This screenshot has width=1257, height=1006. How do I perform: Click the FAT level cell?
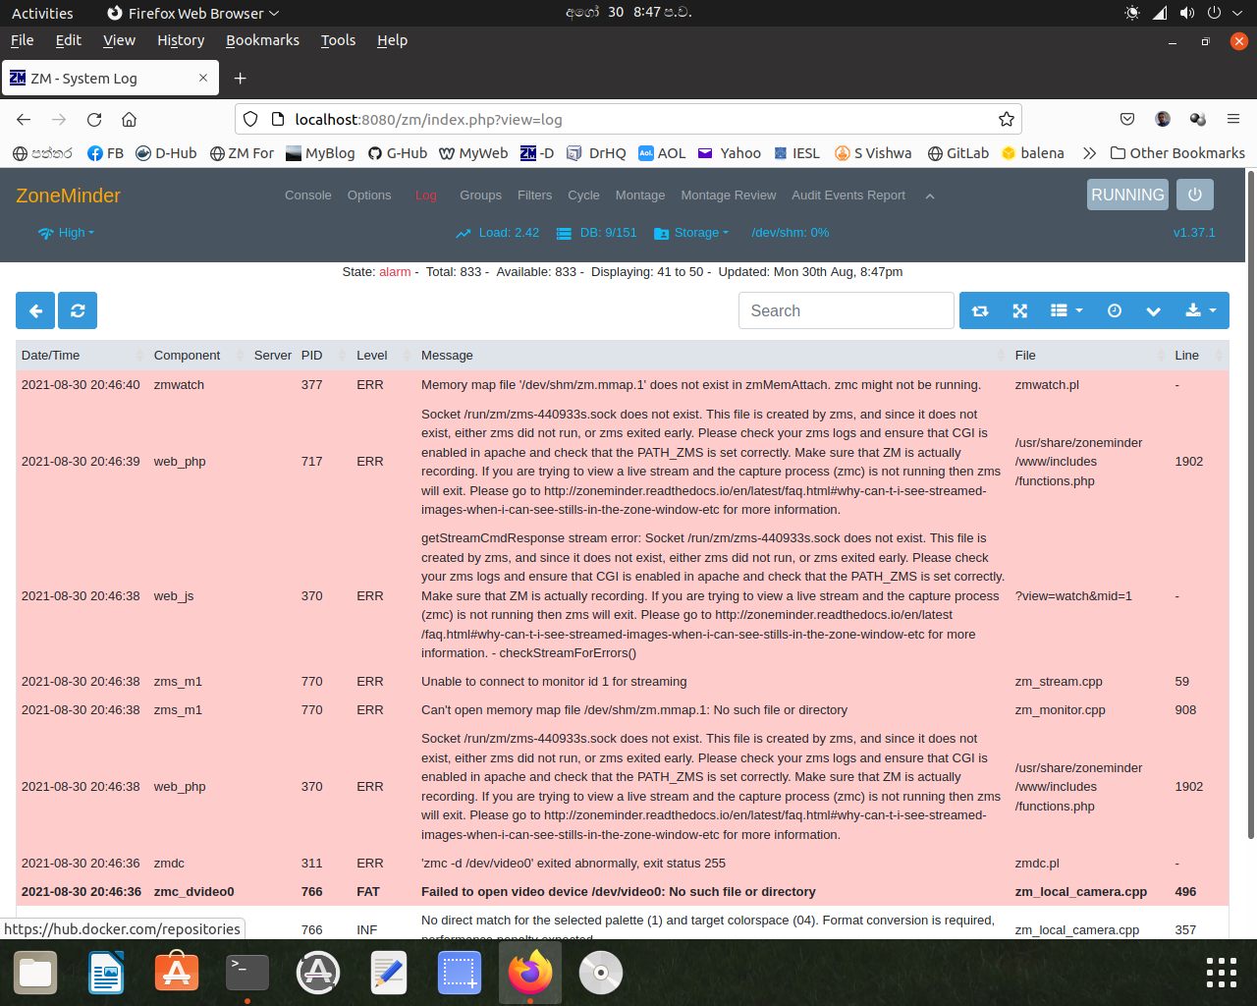click(x=368, y=892)
